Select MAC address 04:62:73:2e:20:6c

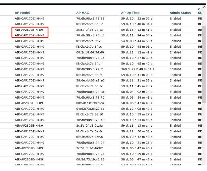tap(90, 109)
